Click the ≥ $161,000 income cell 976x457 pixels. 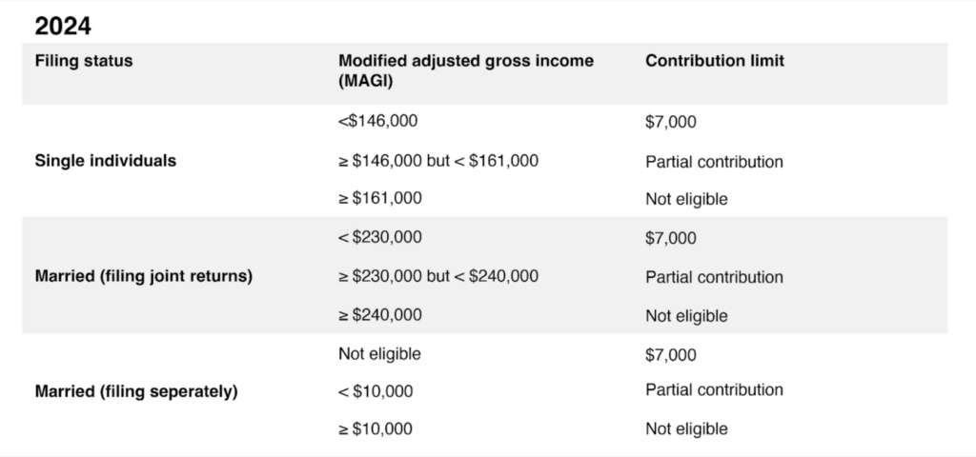point(380,199)
